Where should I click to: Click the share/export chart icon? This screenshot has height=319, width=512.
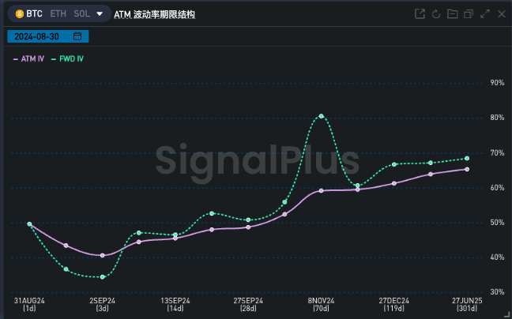pyautogui.click(x=420, y=14)
